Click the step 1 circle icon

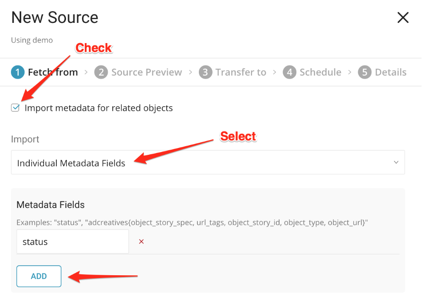17,72
